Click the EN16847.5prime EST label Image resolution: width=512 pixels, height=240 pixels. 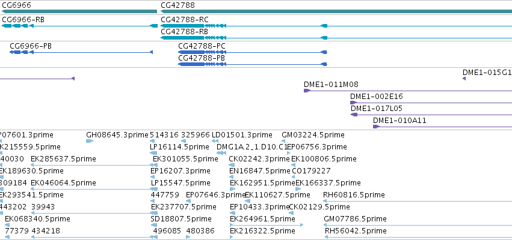259,171
